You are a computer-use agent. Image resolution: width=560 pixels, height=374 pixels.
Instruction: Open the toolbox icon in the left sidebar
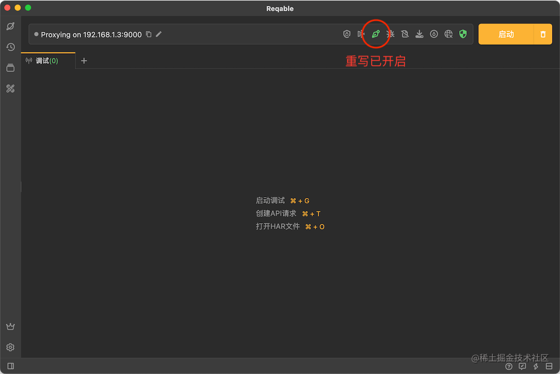point(10,88)
